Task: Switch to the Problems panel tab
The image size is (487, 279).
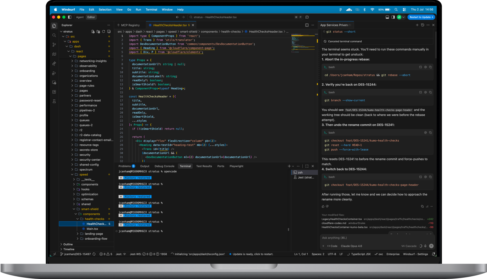Action: click(127, 166)
